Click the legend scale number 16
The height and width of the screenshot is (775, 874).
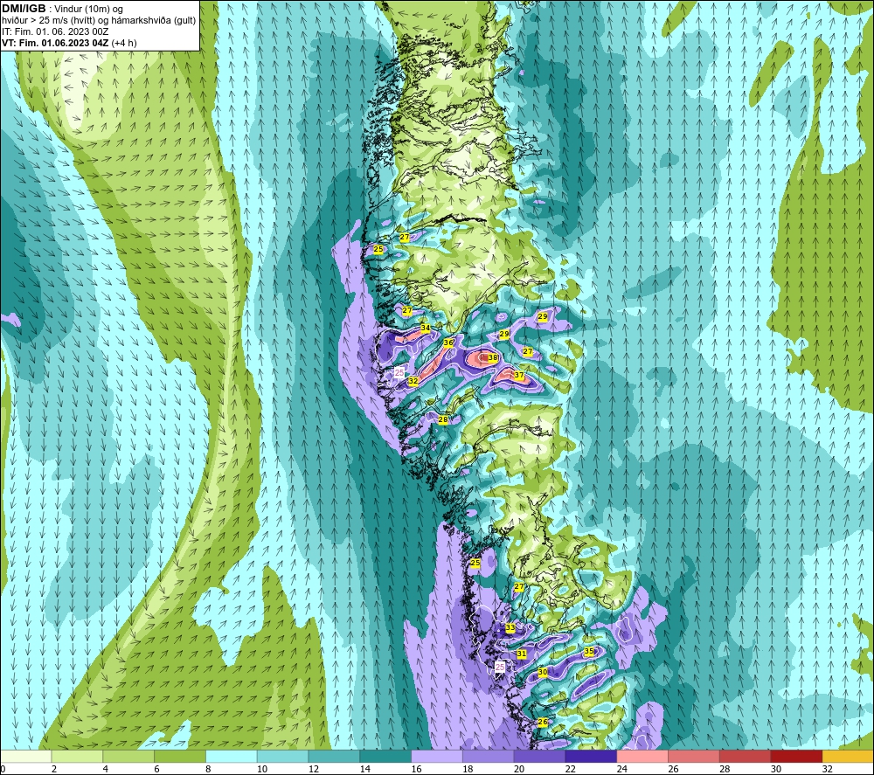(416, 769)
